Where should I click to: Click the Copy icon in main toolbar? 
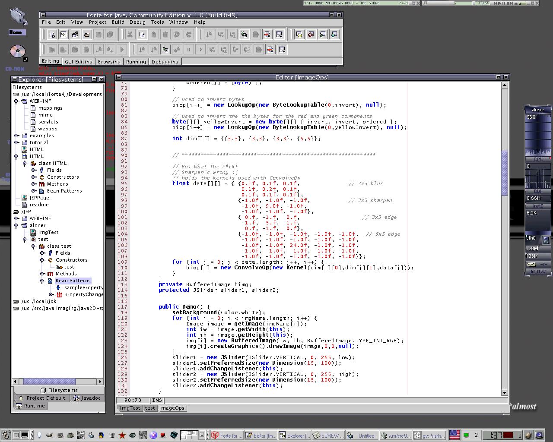tap(142, 35)
